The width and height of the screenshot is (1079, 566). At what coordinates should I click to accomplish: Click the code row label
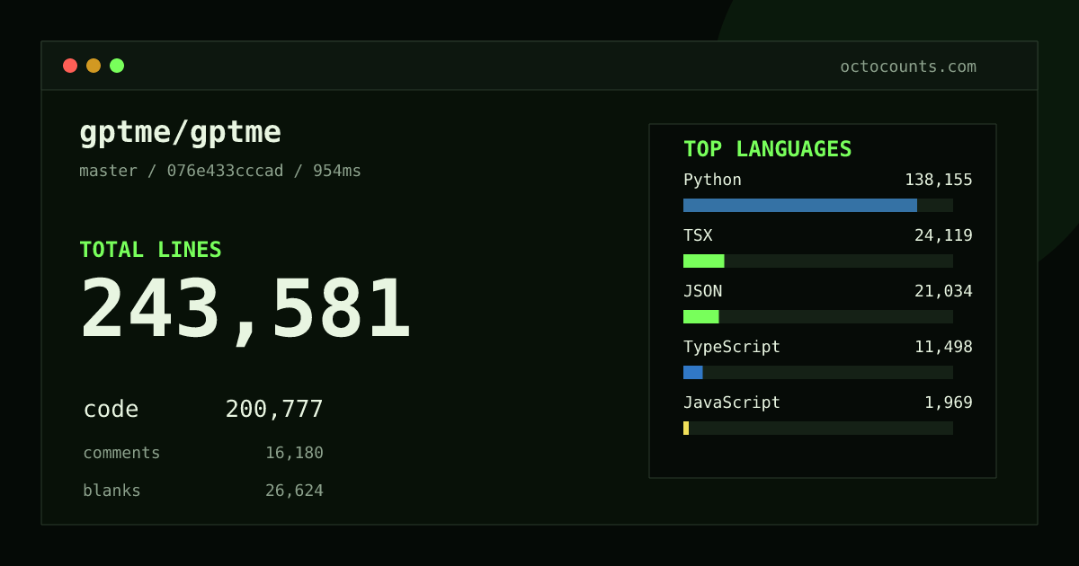[x=111, y=410]
